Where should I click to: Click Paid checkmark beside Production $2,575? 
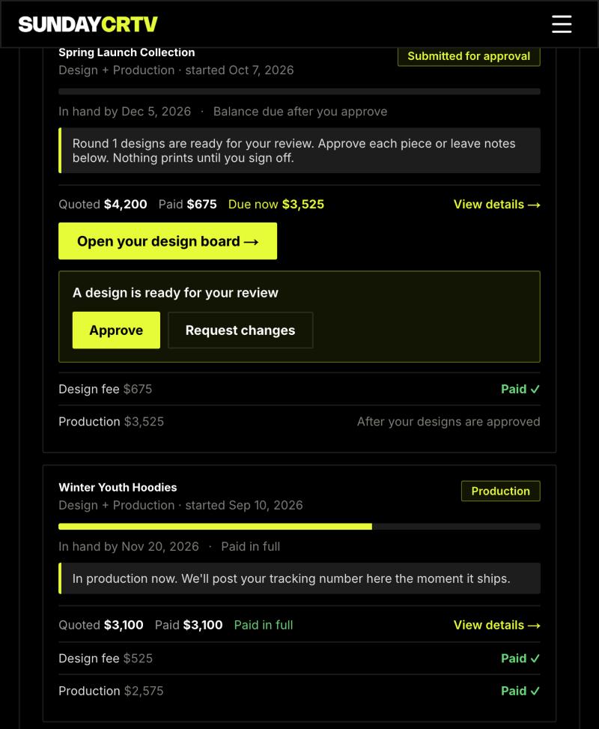(x=520, y=691)
